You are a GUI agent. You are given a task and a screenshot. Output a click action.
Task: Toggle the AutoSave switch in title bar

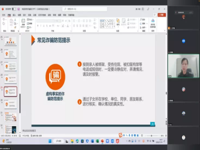[x=14, y=9]
